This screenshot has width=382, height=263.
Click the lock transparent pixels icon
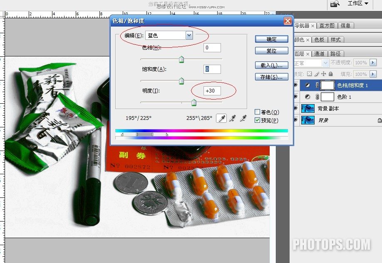coord(309,74)
